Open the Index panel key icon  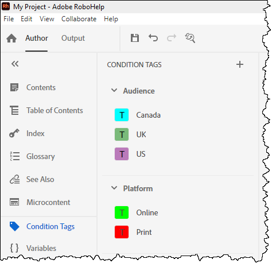[14, 133]
